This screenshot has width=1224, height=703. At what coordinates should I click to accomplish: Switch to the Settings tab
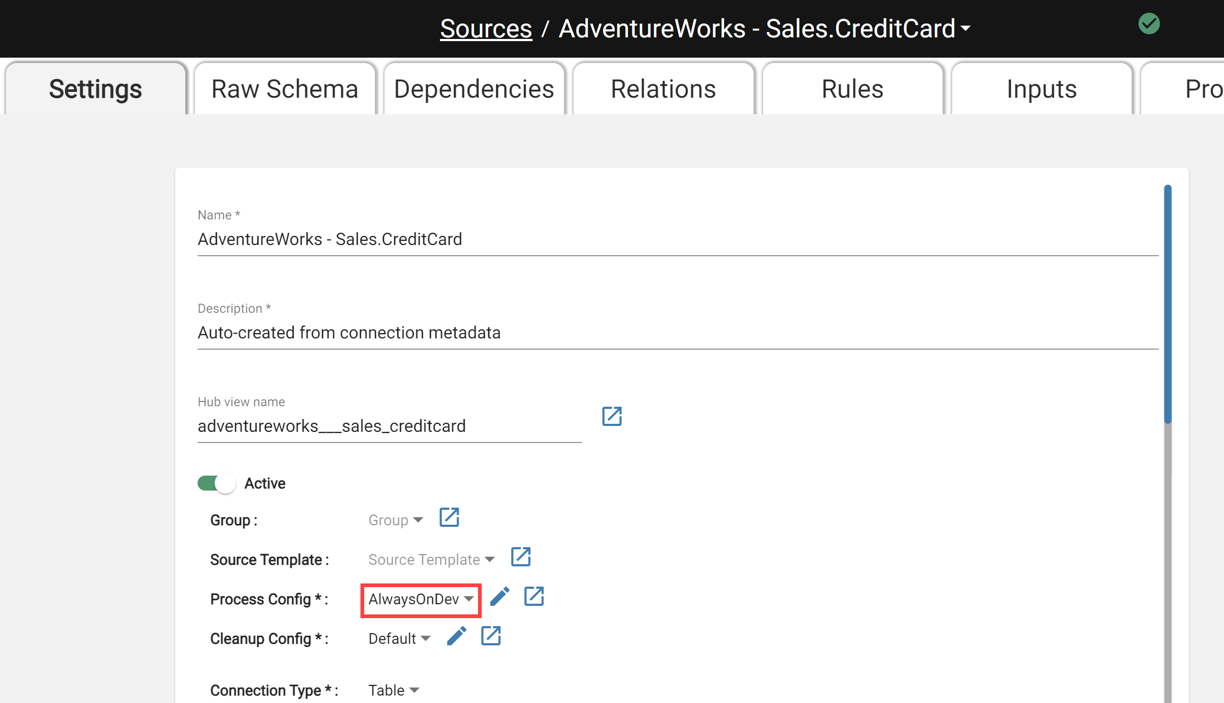tap(96, 89)
